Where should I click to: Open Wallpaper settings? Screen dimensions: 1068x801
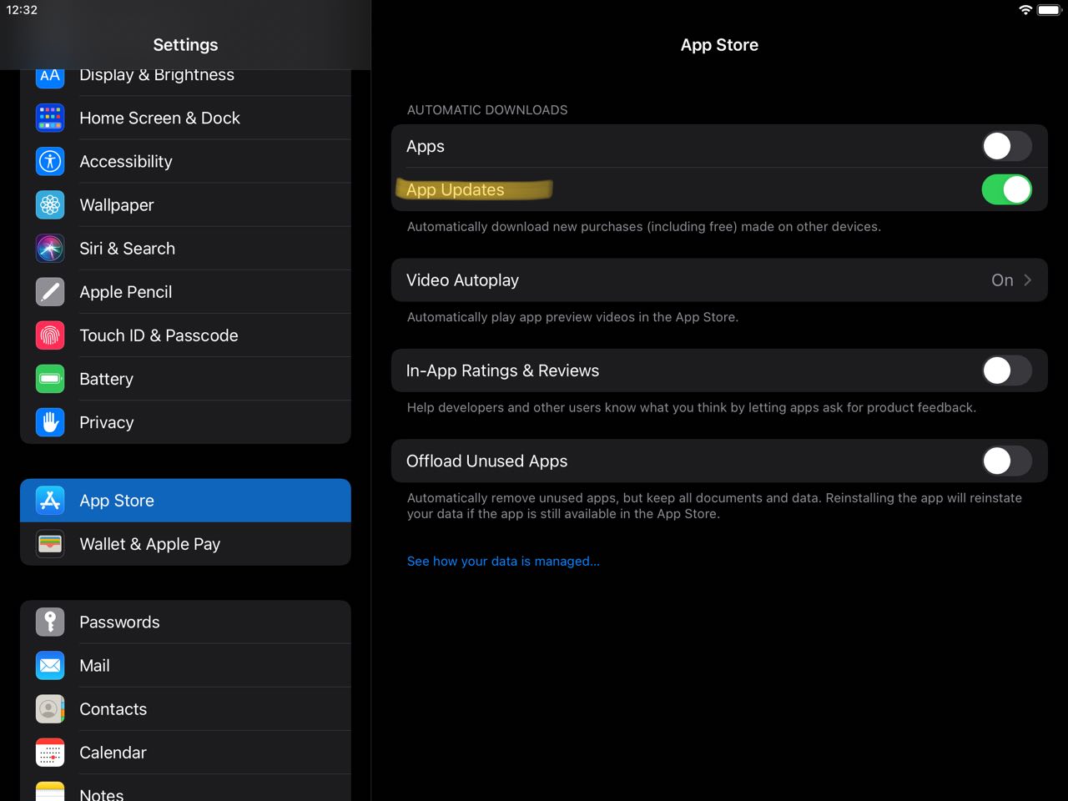pos(185,204)
